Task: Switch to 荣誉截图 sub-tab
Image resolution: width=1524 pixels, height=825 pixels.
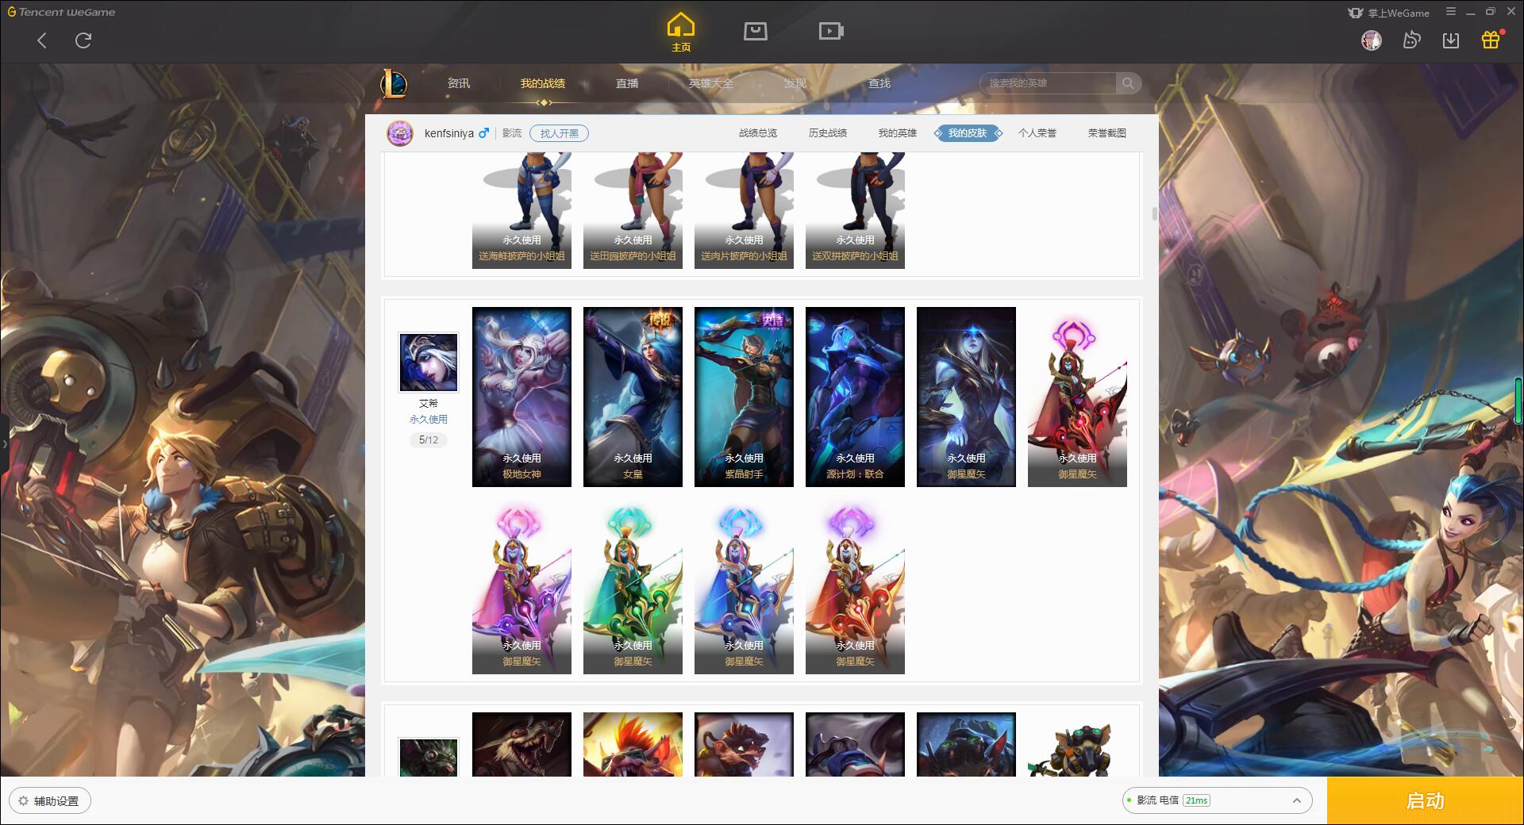Action: (1107, 133)
